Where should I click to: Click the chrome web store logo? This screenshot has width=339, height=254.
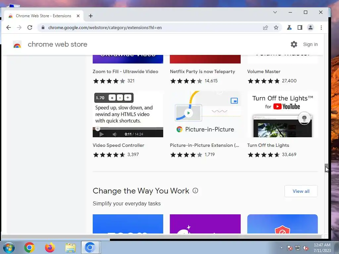[17, 44]
